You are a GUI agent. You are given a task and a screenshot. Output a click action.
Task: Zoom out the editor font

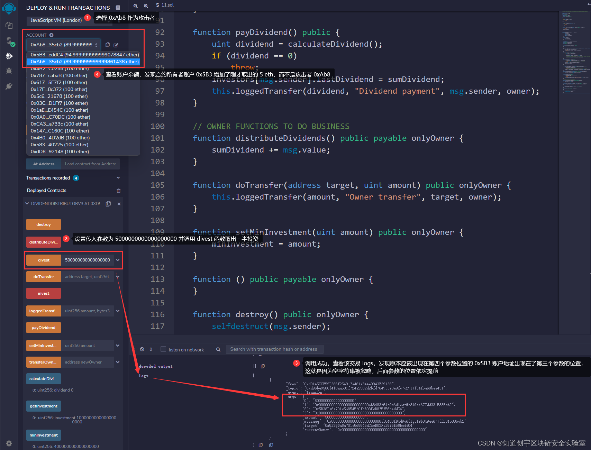click(x=136, y=6)
